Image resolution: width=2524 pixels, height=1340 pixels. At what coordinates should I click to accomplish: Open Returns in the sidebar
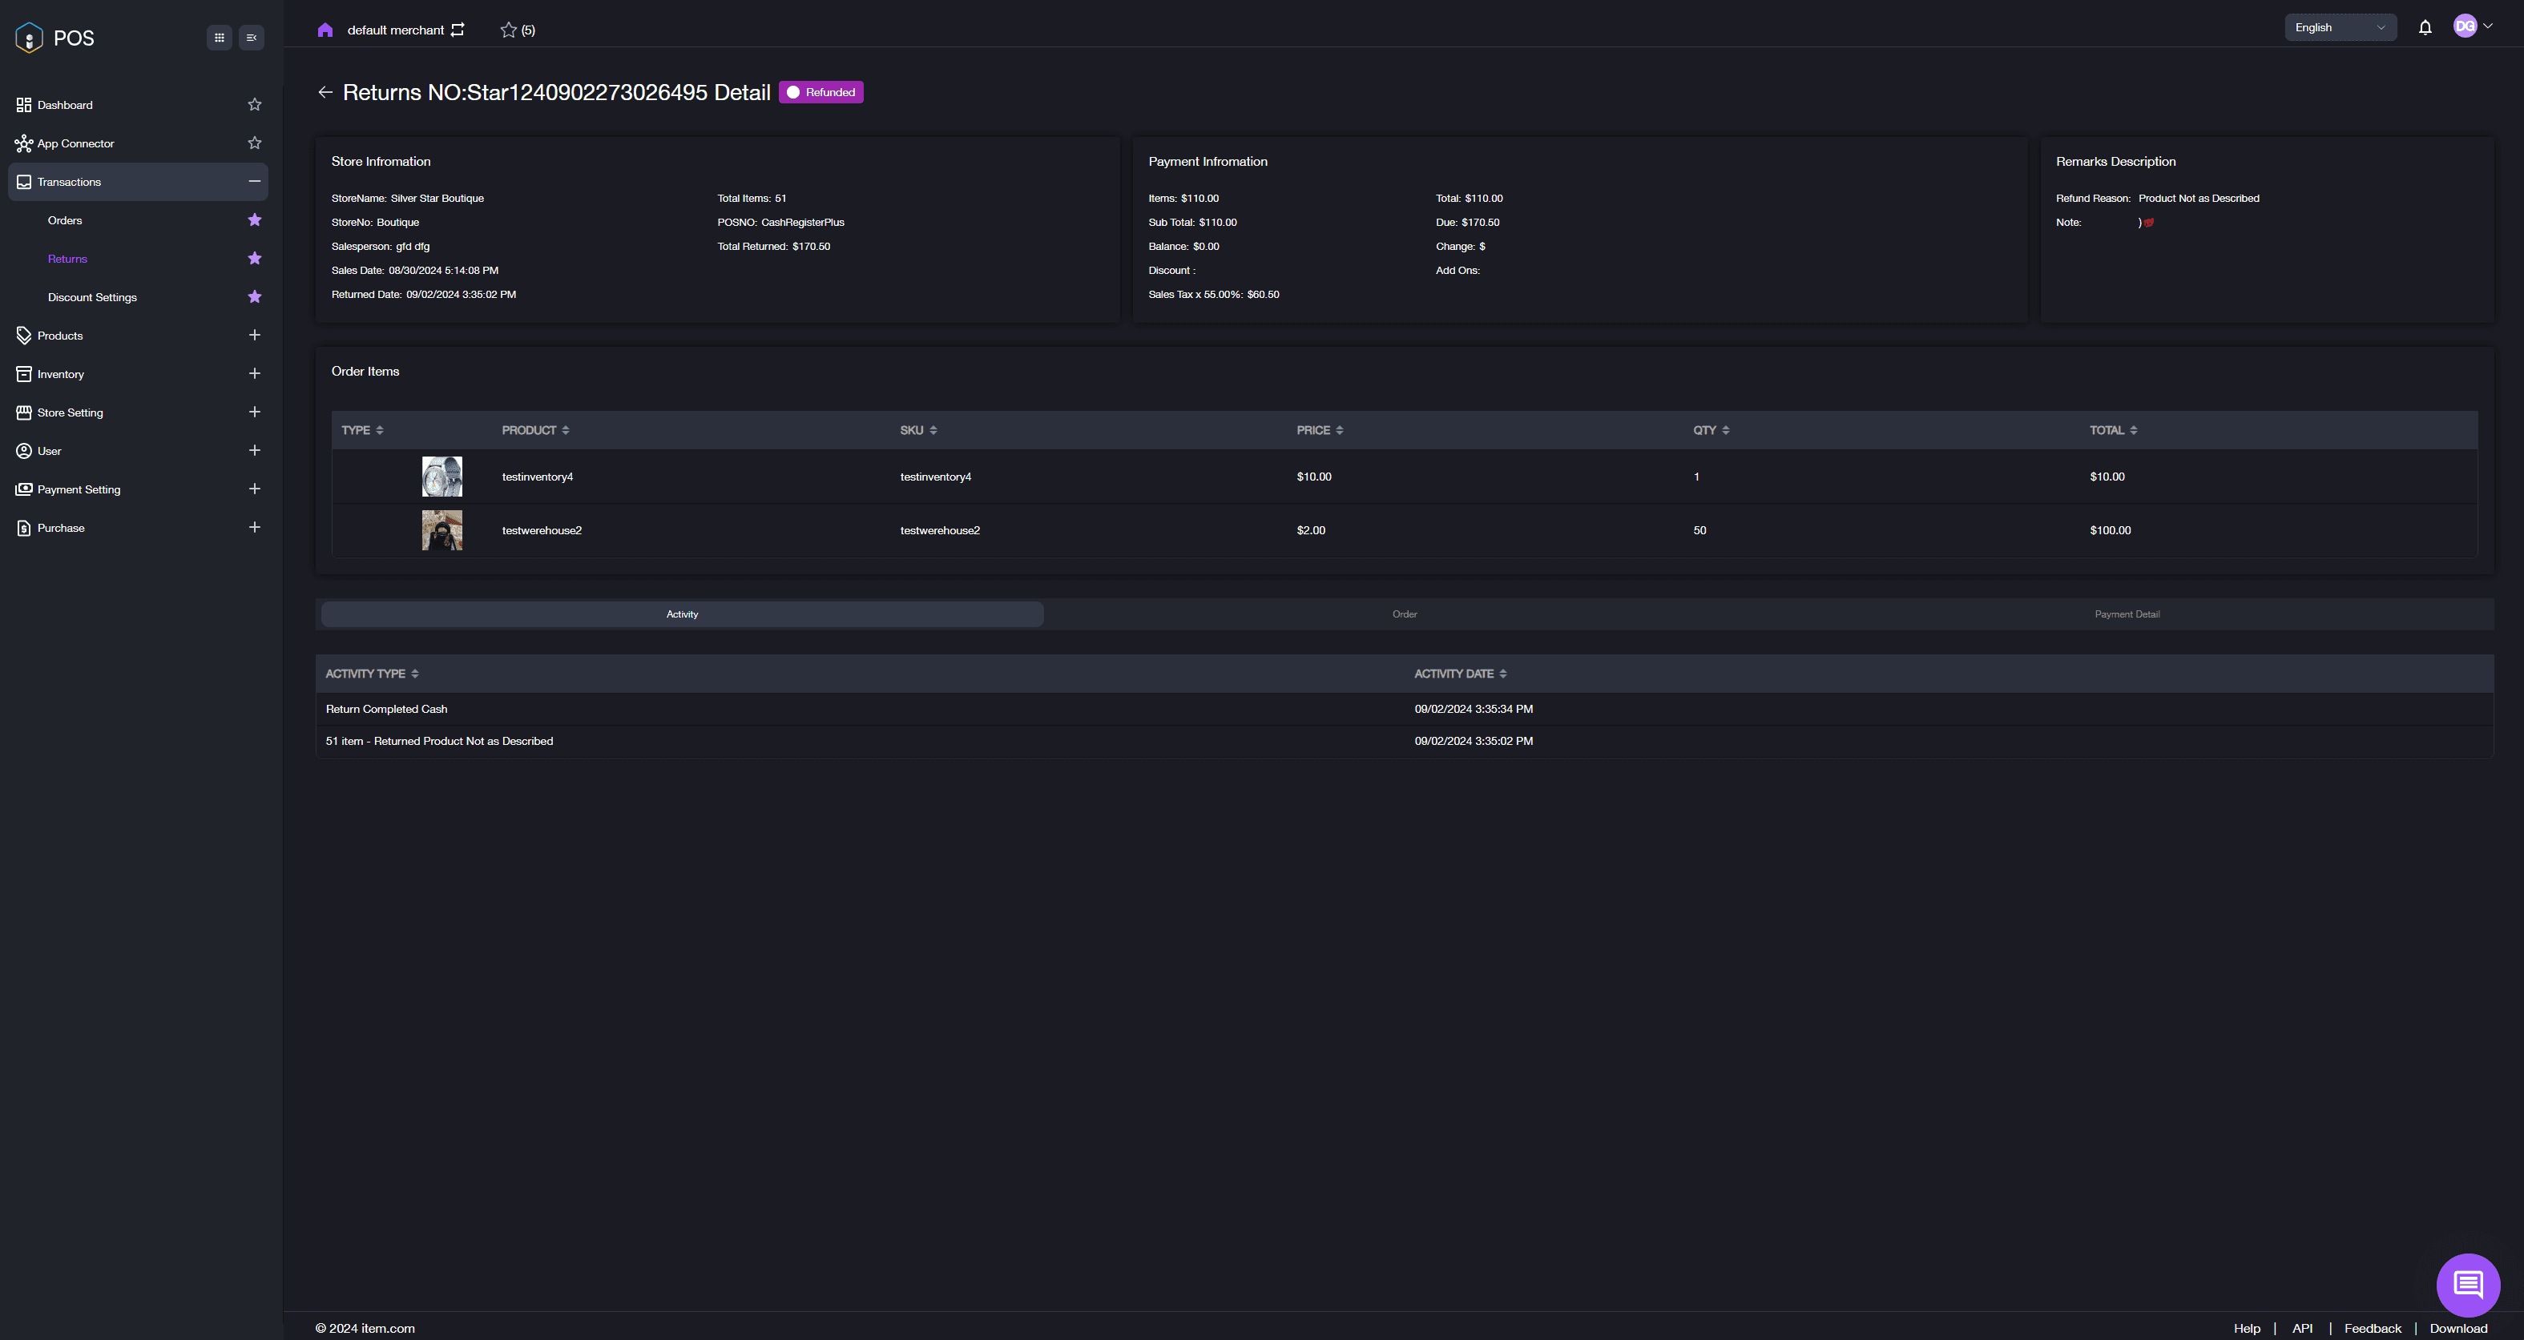67,259
